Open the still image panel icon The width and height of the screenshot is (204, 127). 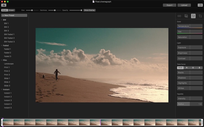tap(186, 16)
